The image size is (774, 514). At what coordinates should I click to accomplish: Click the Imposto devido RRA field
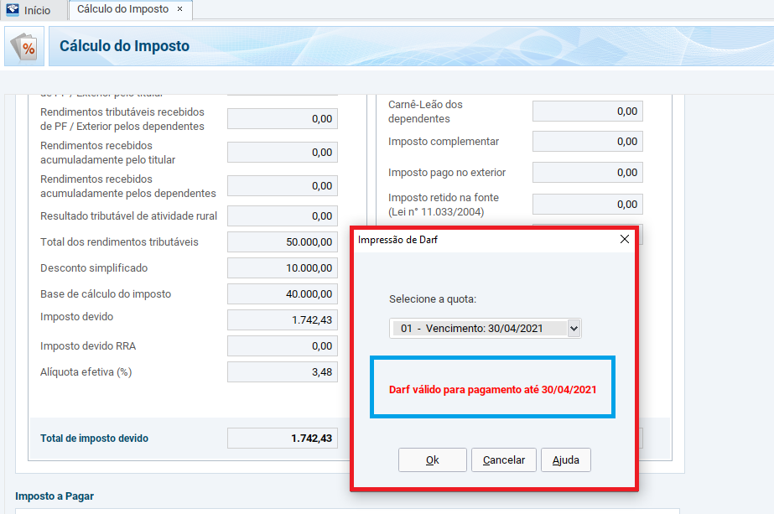pyautogui.click(x=283, y=346)
